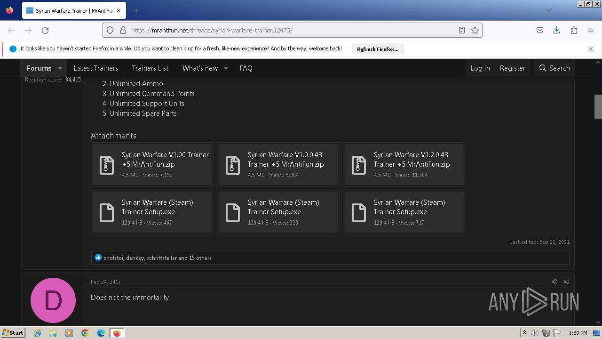Open Steam Trainer Setup.exe with 717 views
602x339 pixels.
pyautogui.click(x=410, y=207)
